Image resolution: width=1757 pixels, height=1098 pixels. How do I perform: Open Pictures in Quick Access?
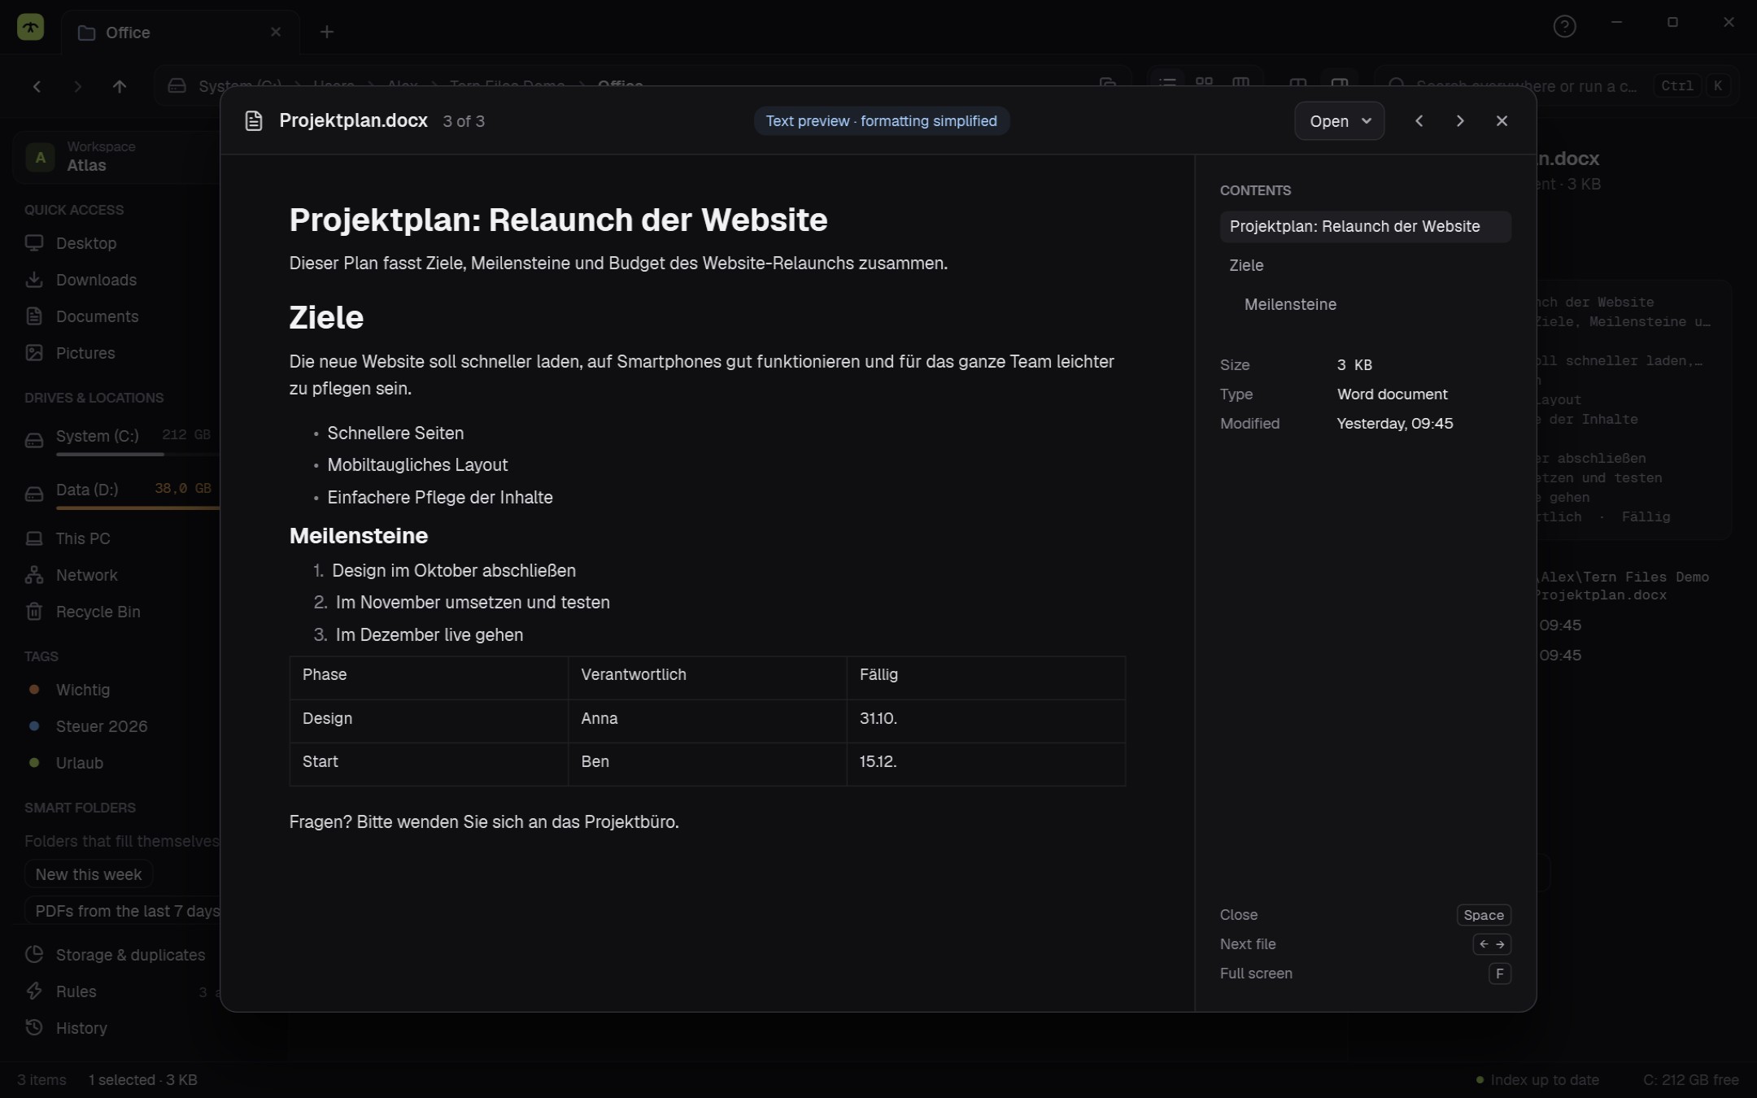pos(116,353)
